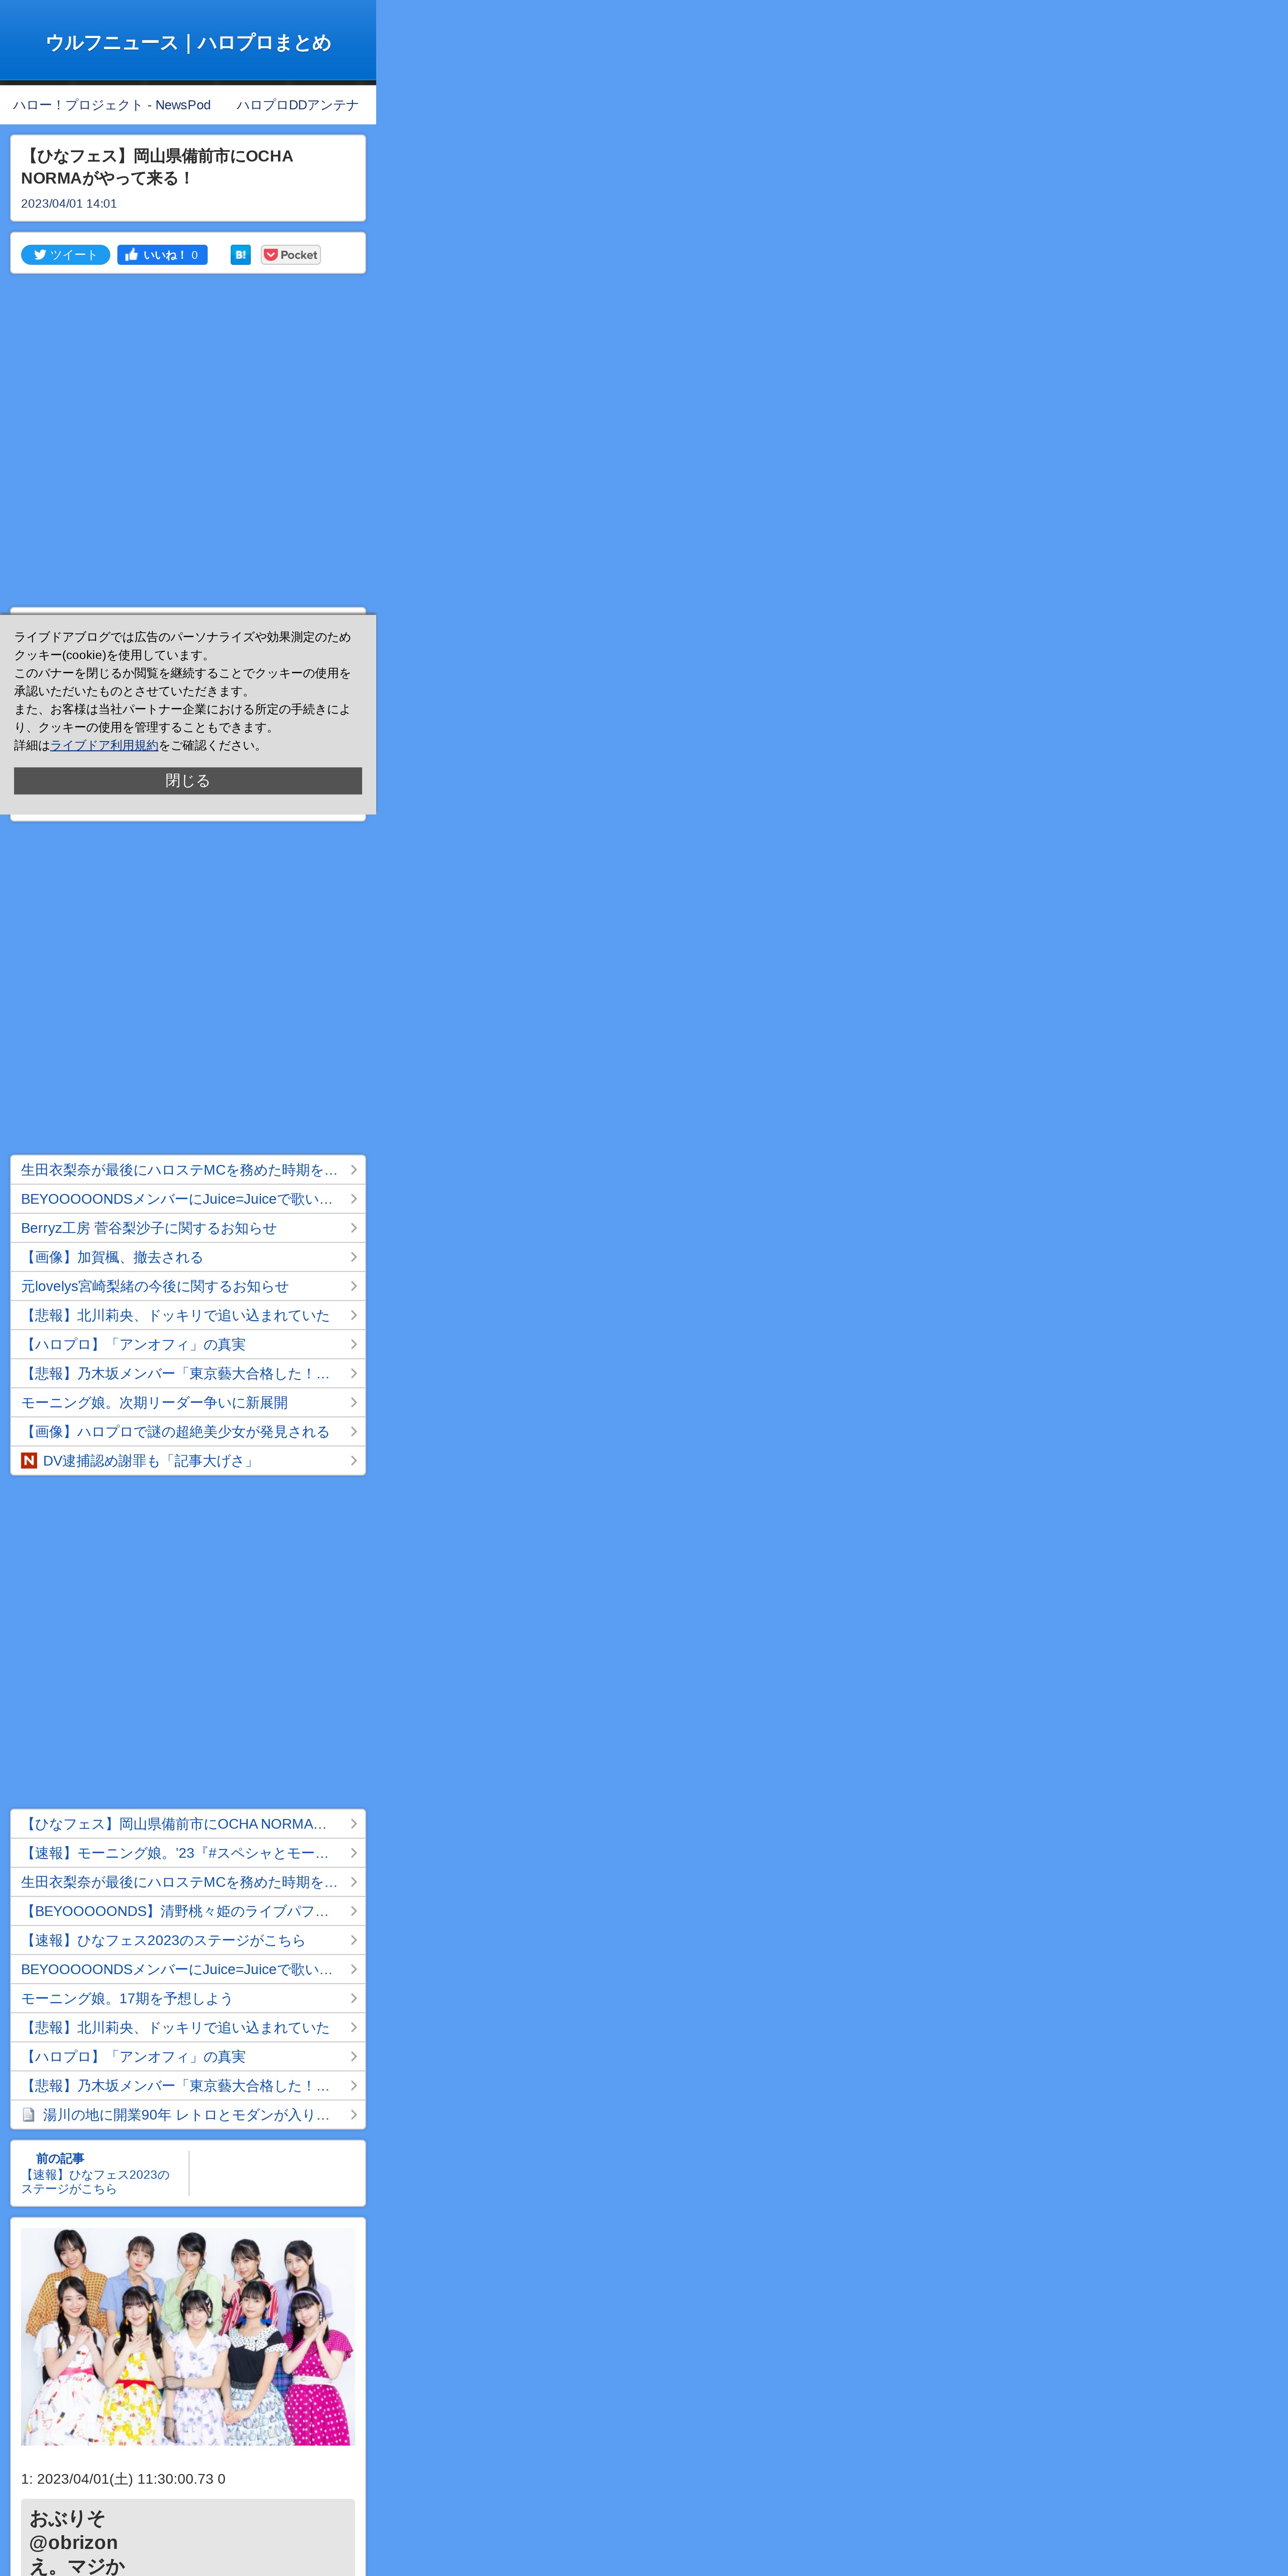Open the ライブドア利用規約 link
This screenshot has height=2576, width=1288.
(x=104, y=745)
